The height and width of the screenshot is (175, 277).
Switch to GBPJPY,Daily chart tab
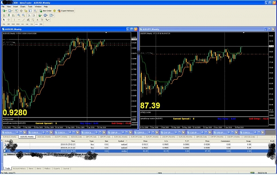[105, 137]
